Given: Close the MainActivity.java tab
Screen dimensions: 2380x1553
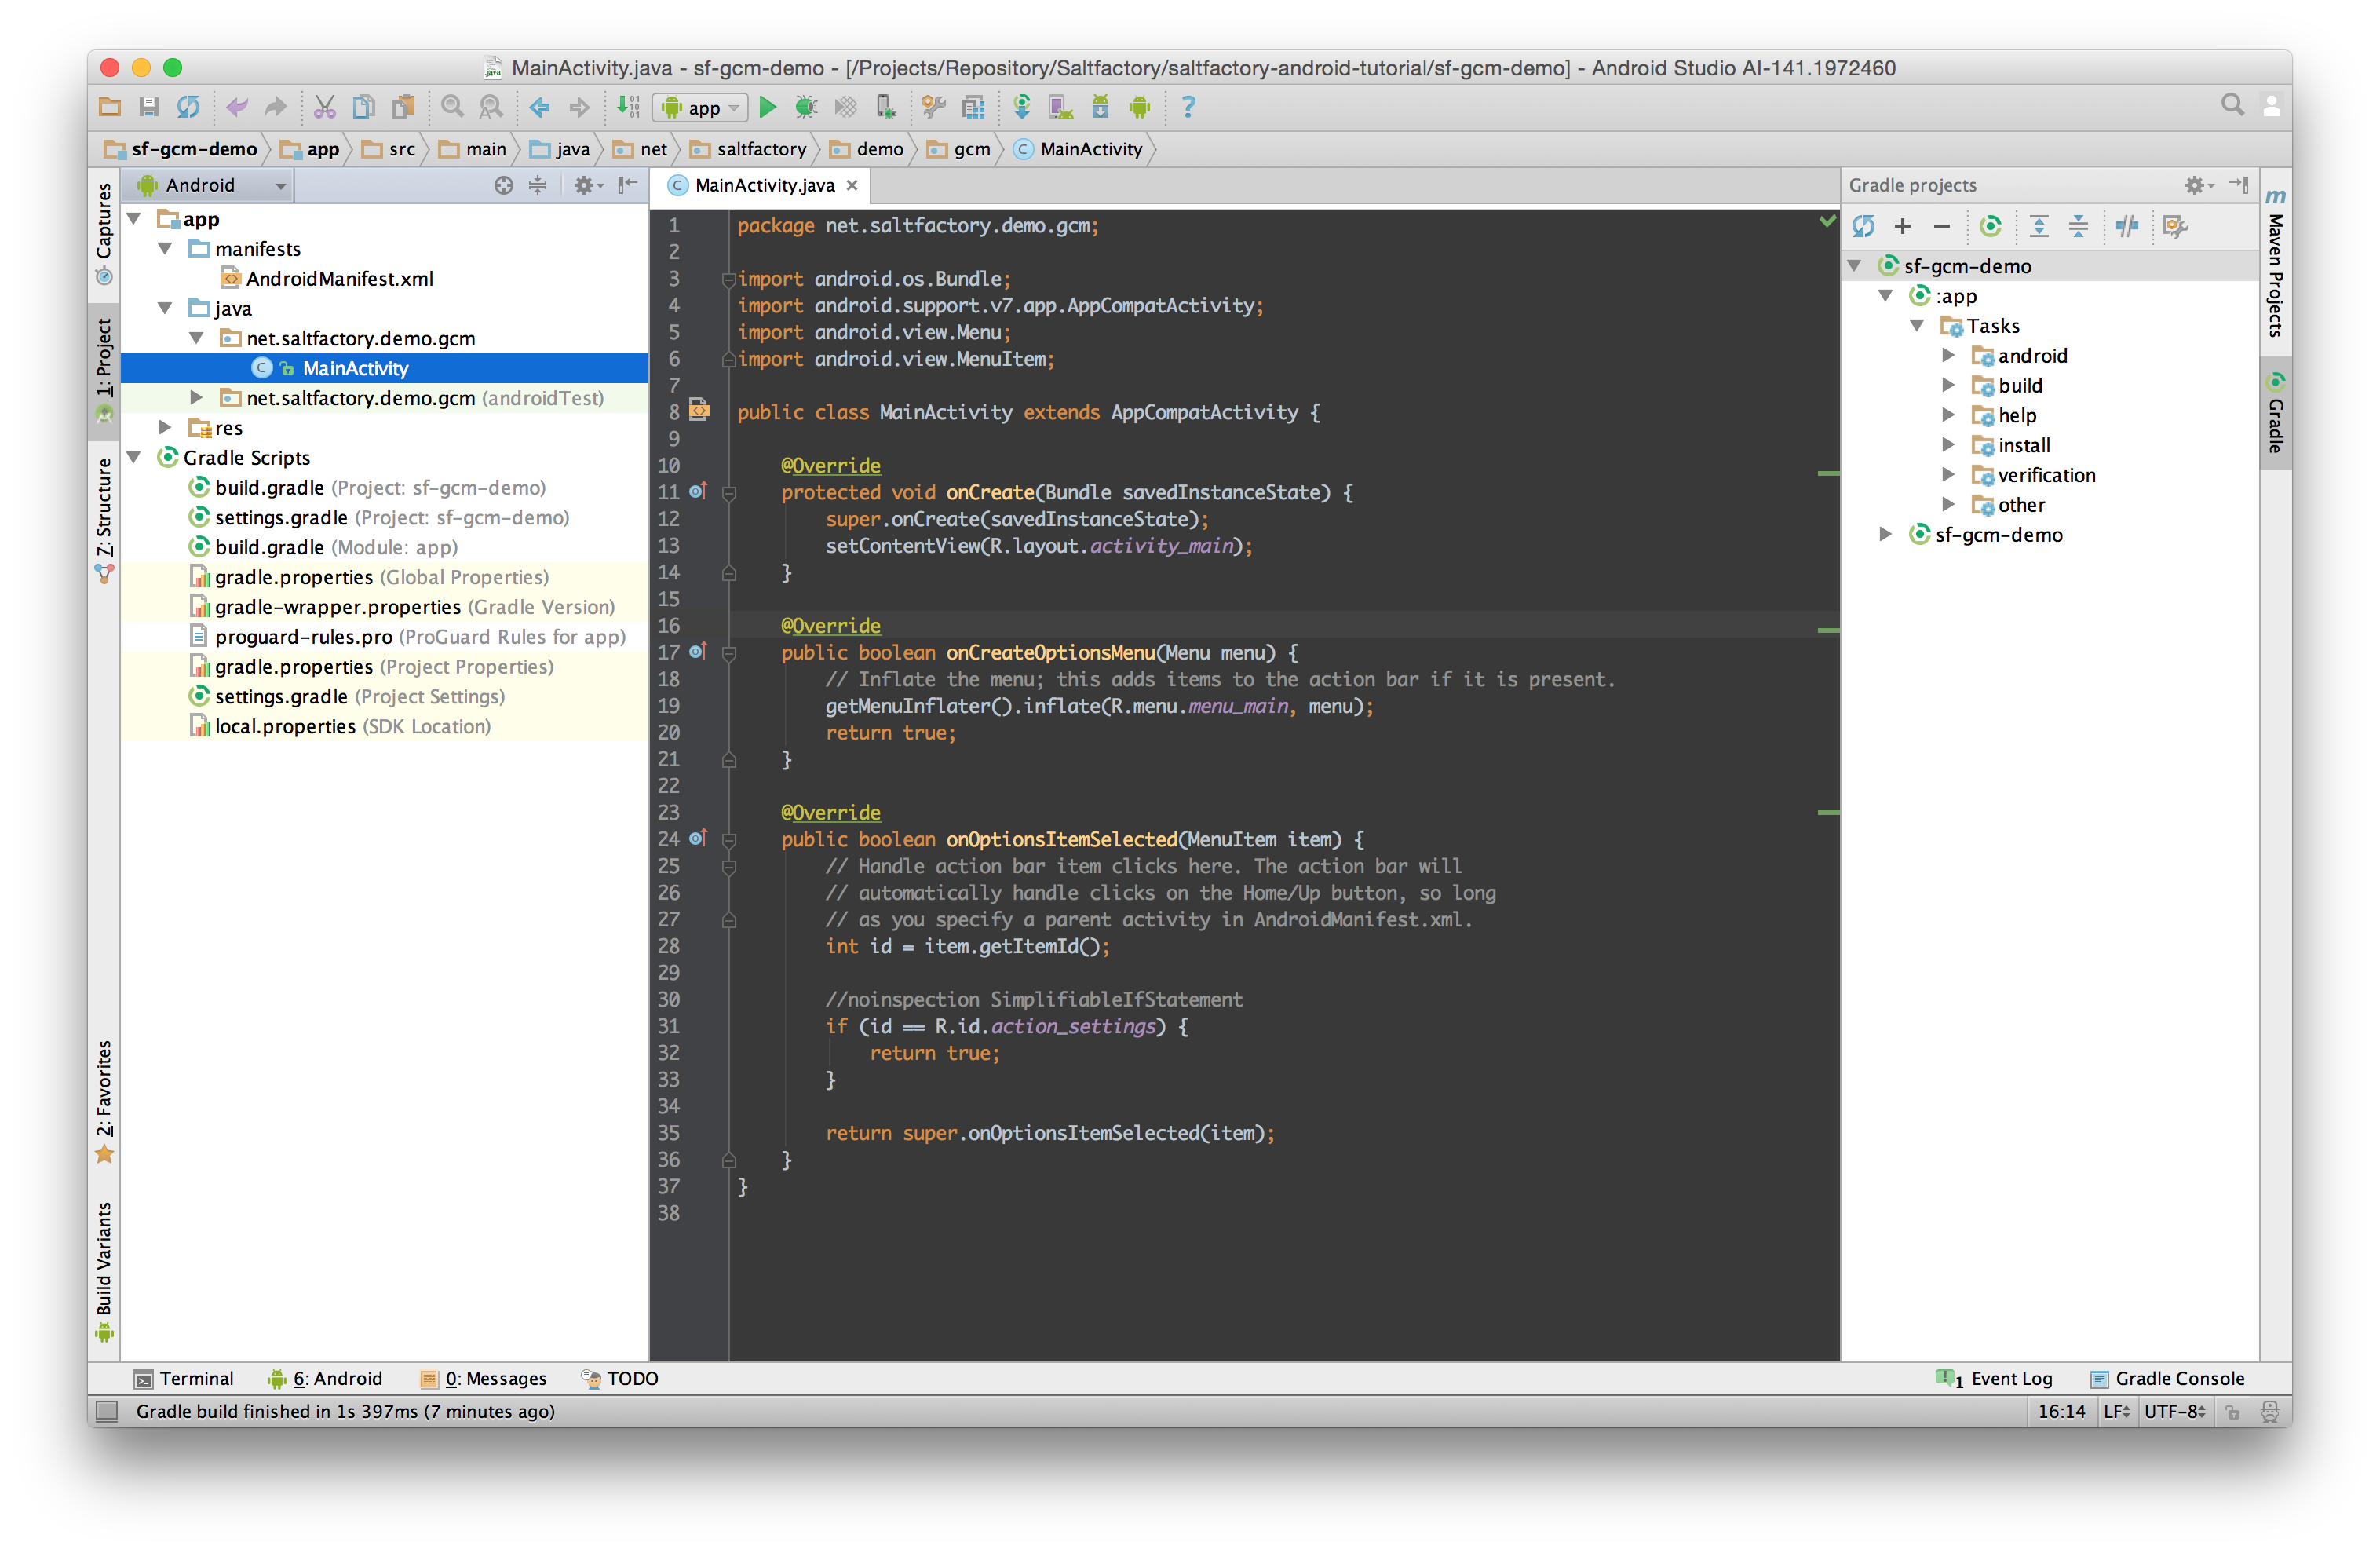Looking at the screenshot, I should click(852, 185).
